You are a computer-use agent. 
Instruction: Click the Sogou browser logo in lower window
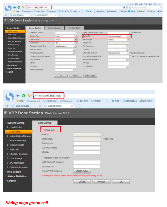[x=9, y=97]
